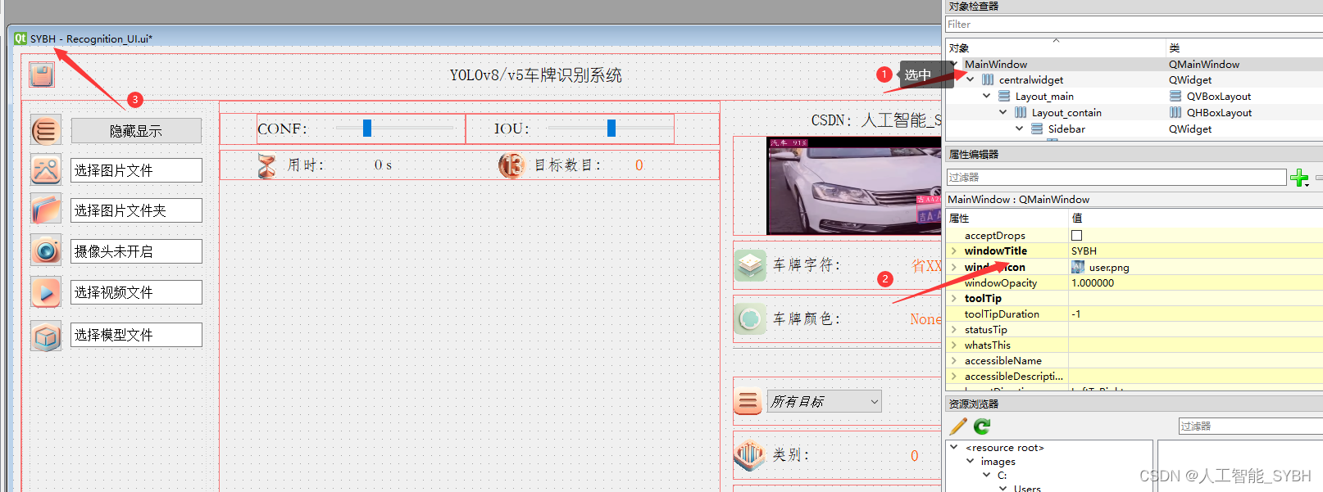Collapse the Layout_main tree node
The width and height of the screenshot is (1323, 492).
[987, 97]
